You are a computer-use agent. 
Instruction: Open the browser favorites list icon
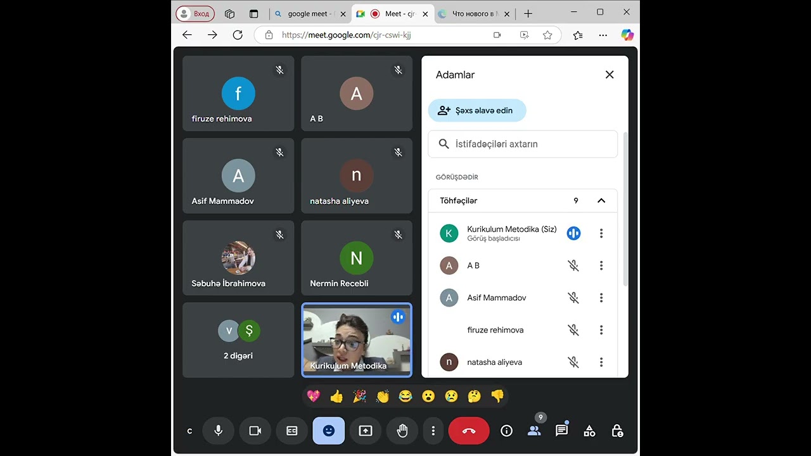pos(578,35)
